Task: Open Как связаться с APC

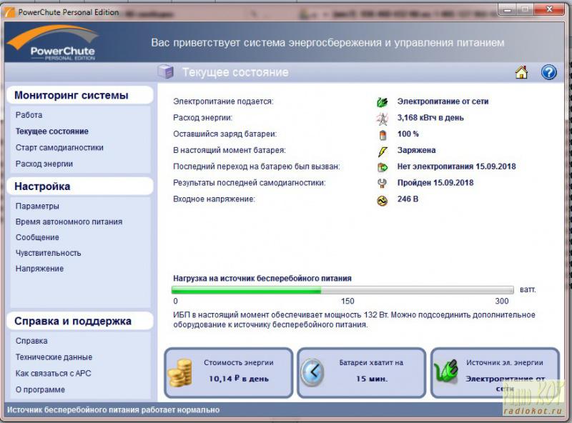Action: click(x=53, y=374)
